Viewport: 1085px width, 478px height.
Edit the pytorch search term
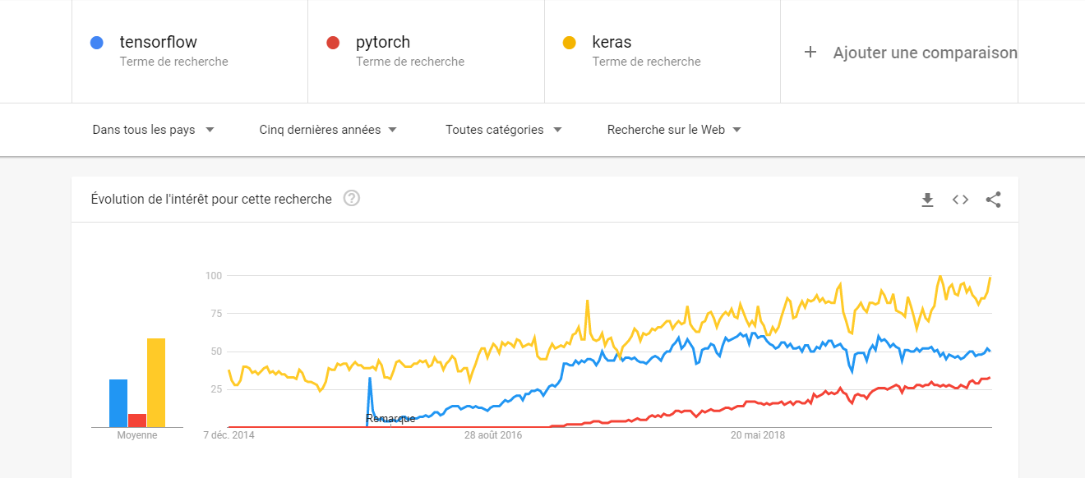click(383, 42)
